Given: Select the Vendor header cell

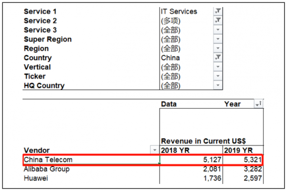Looking at the screenshot, I should [x=36, y=151].
